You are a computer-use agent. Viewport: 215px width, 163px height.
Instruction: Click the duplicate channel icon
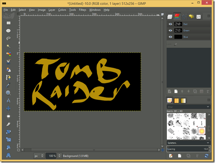pos(195,91)
